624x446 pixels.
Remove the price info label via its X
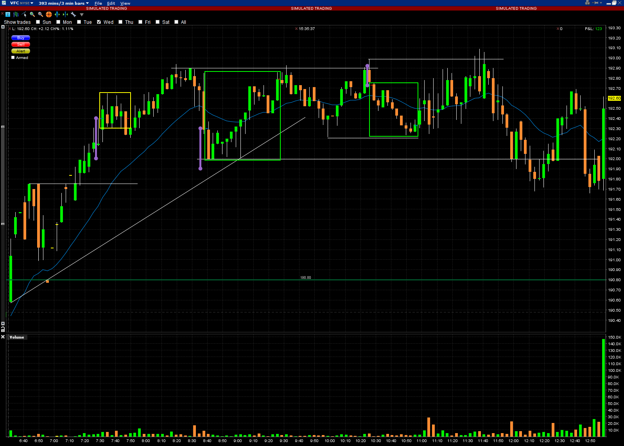[x=10, y=29]
